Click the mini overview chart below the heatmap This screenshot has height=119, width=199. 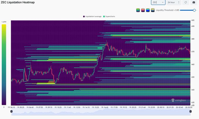point(101,112)
